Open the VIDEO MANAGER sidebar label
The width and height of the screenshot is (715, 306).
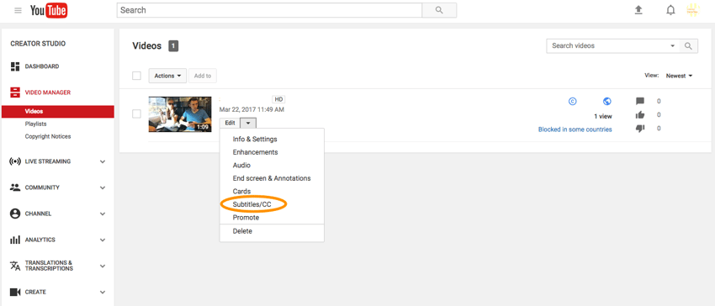click(48, 92)
